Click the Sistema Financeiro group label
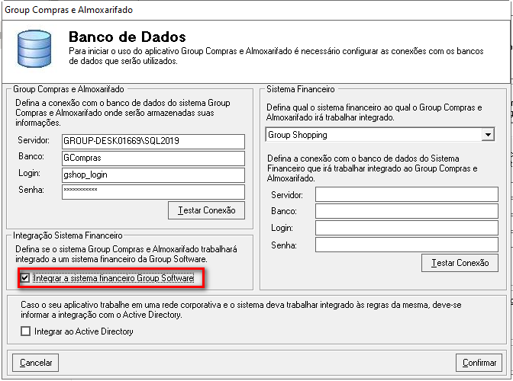The image size is (513, 381). tap(300, 89)
